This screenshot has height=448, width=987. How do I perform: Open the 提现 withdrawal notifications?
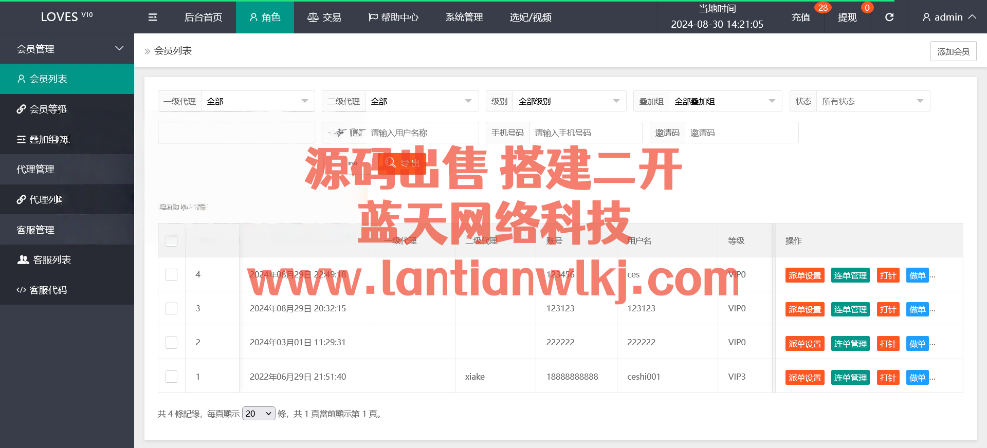pos(847,17)
